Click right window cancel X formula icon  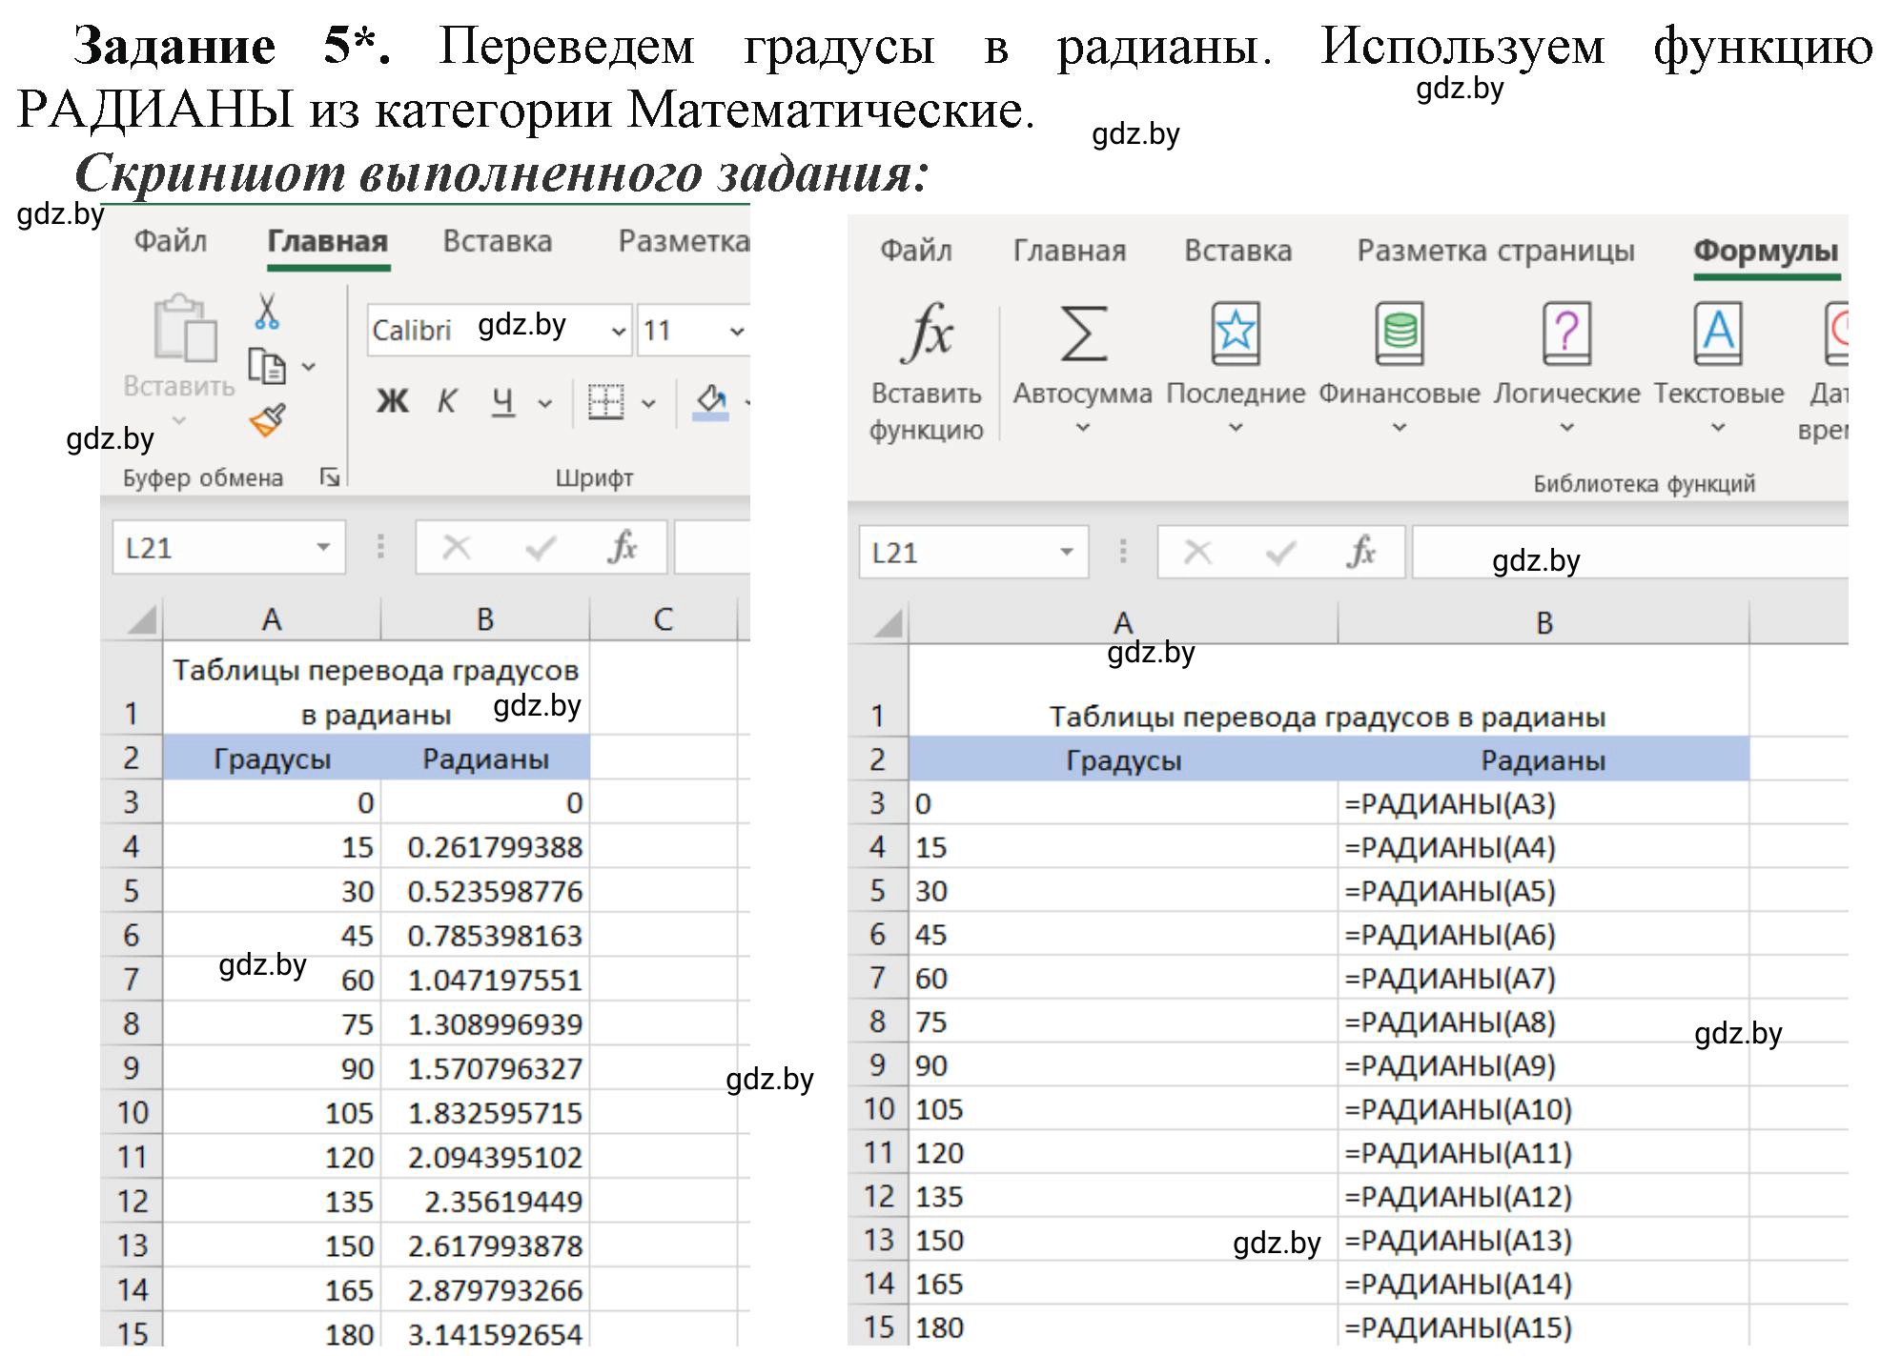[x=1197, y=552]
